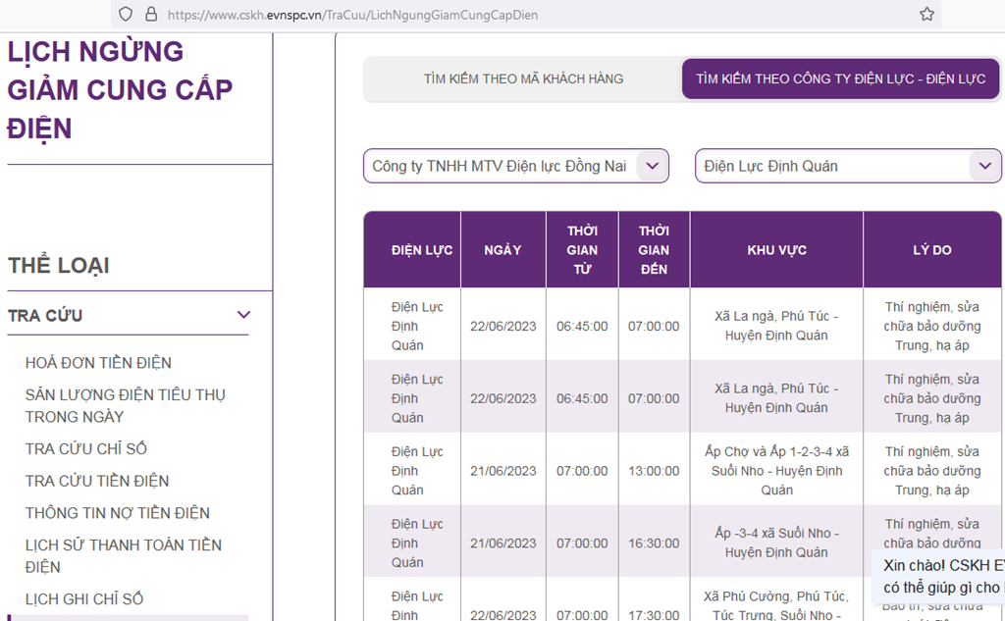Open Sản lượng điện tiêu thụ trong ngày

(x=125, y=406)
